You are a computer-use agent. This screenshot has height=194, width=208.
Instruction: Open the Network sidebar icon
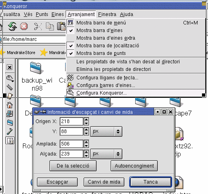click(10, 114)
